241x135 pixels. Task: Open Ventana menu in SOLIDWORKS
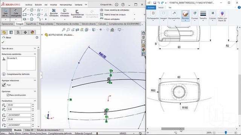pyautogui.click(x=78, y=5)
